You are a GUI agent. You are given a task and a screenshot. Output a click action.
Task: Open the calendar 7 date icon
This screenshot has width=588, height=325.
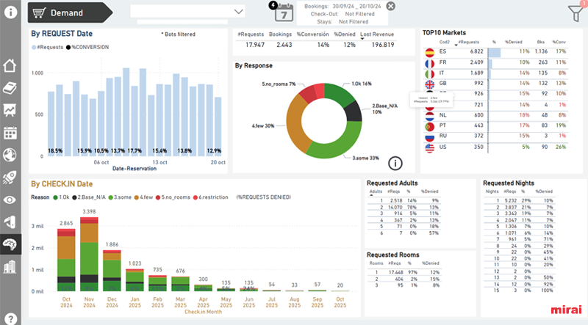(x=284, y=12)
